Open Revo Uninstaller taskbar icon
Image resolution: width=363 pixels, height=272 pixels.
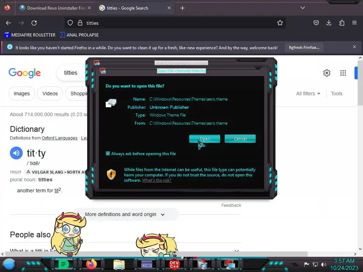(202, 264)
